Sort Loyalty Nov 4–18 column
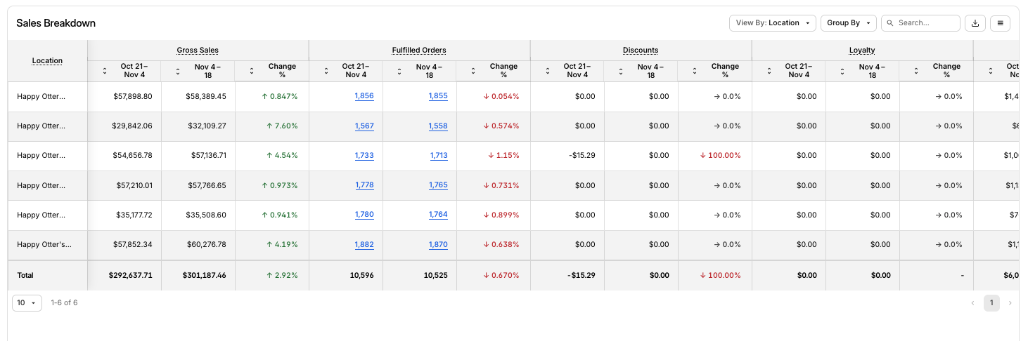Screen dimensions: 1028x341 (843, 71)
